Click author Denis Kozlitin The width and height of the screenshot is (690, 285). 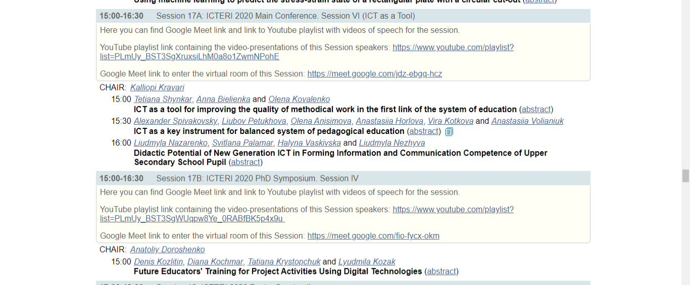point(158,262)
